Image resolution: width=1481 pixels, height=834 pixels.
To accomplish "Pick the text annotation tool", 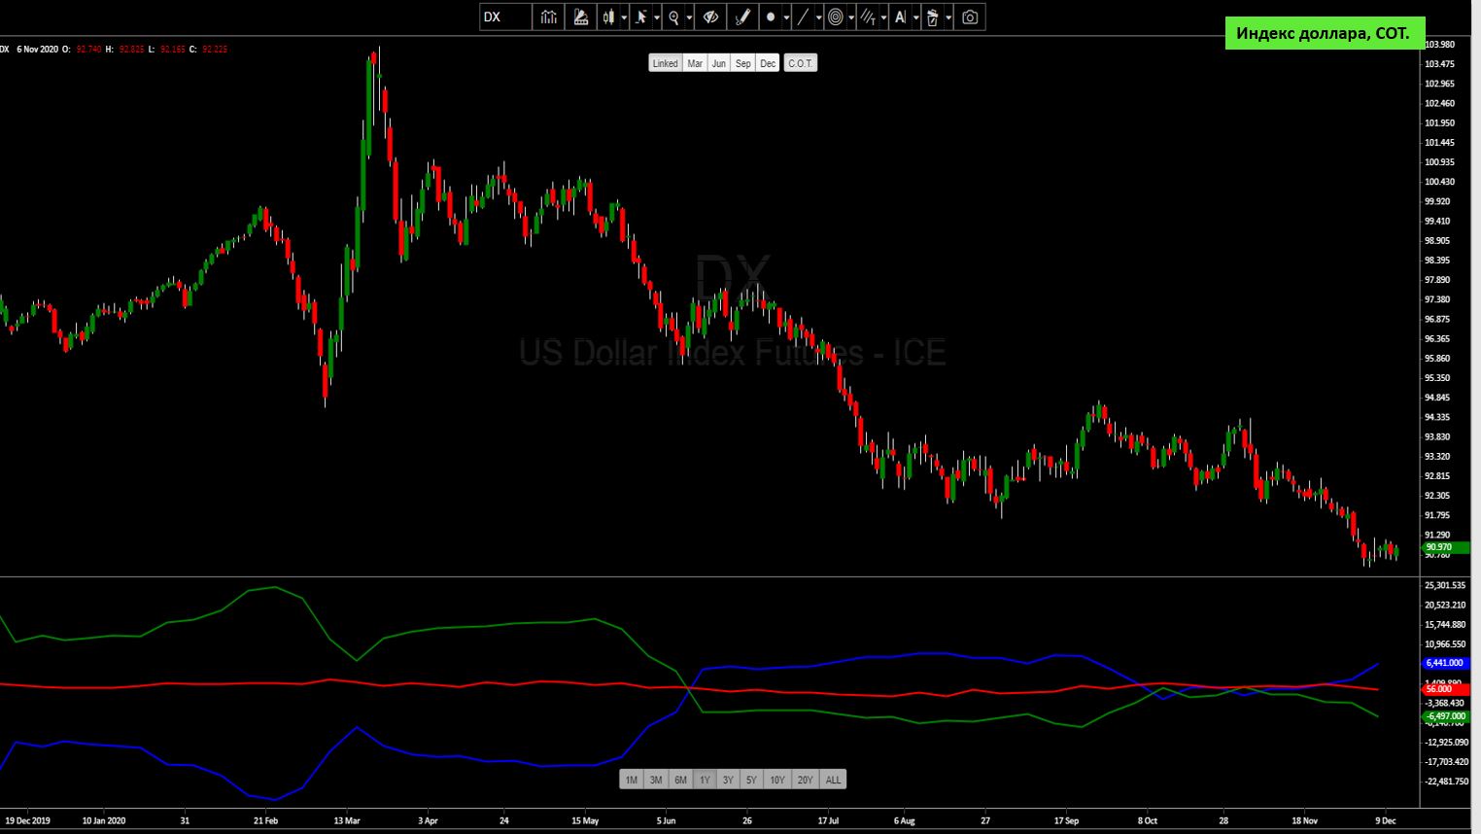I will tap(900, 17).
